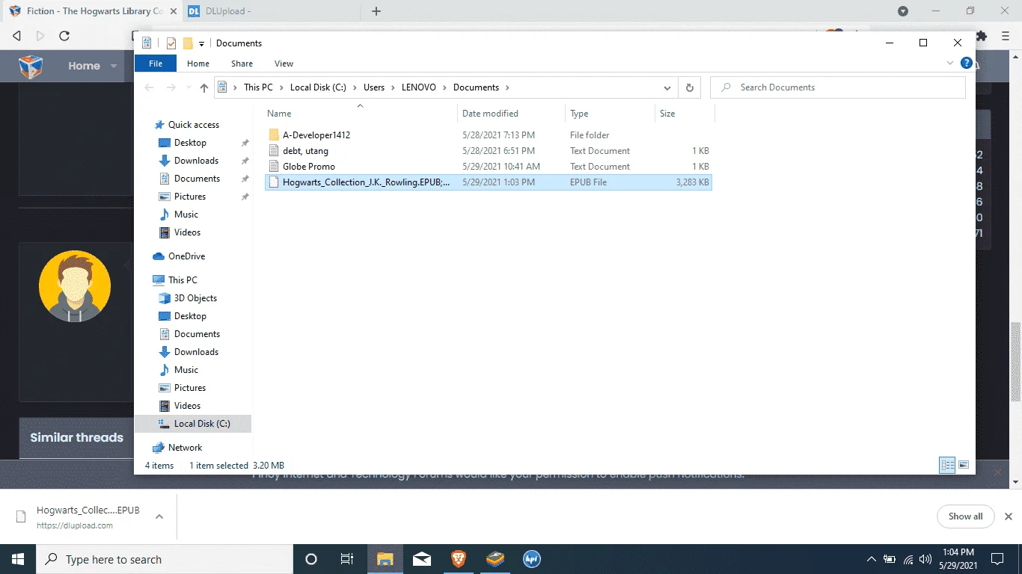Go up one folder level
This screenshot has height=574, width=1022.
coord(204,87)
